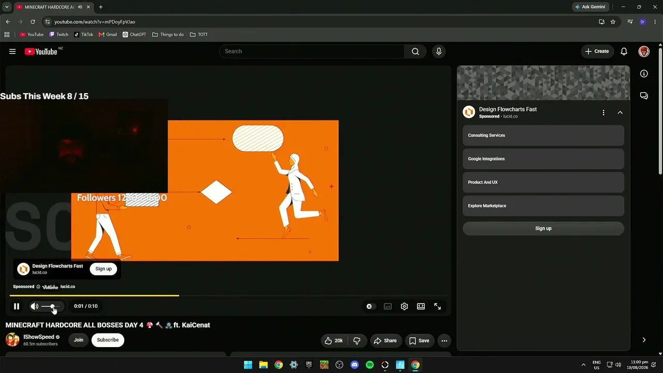Open the Chrome profile button
The width and height of the screenshot is (663, 373).
[x=643, y=22]
